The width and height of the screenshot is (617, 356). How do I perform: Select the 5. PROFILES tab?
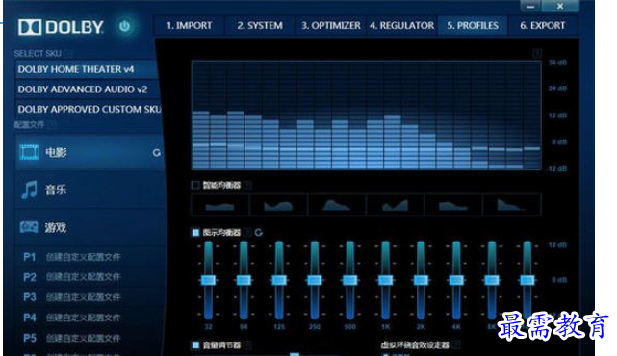473,26
